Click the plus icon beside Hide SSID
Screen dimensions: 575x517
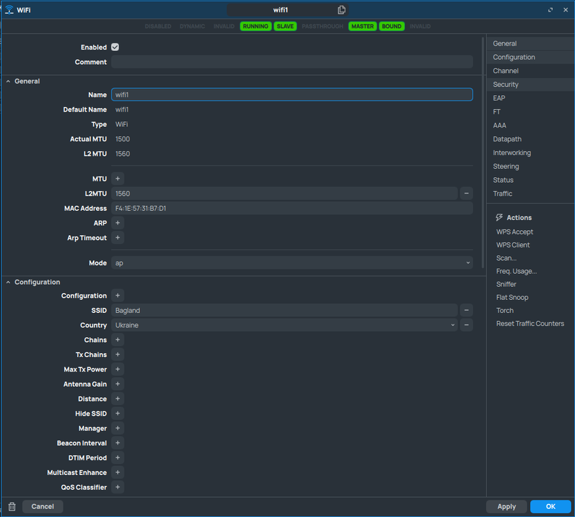(118, 414)
